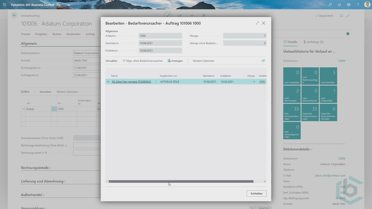Open row options for FA-Zeile line
Image resolution: width=372 pixels, height=209 pixels.
click(x=156, y=82)
